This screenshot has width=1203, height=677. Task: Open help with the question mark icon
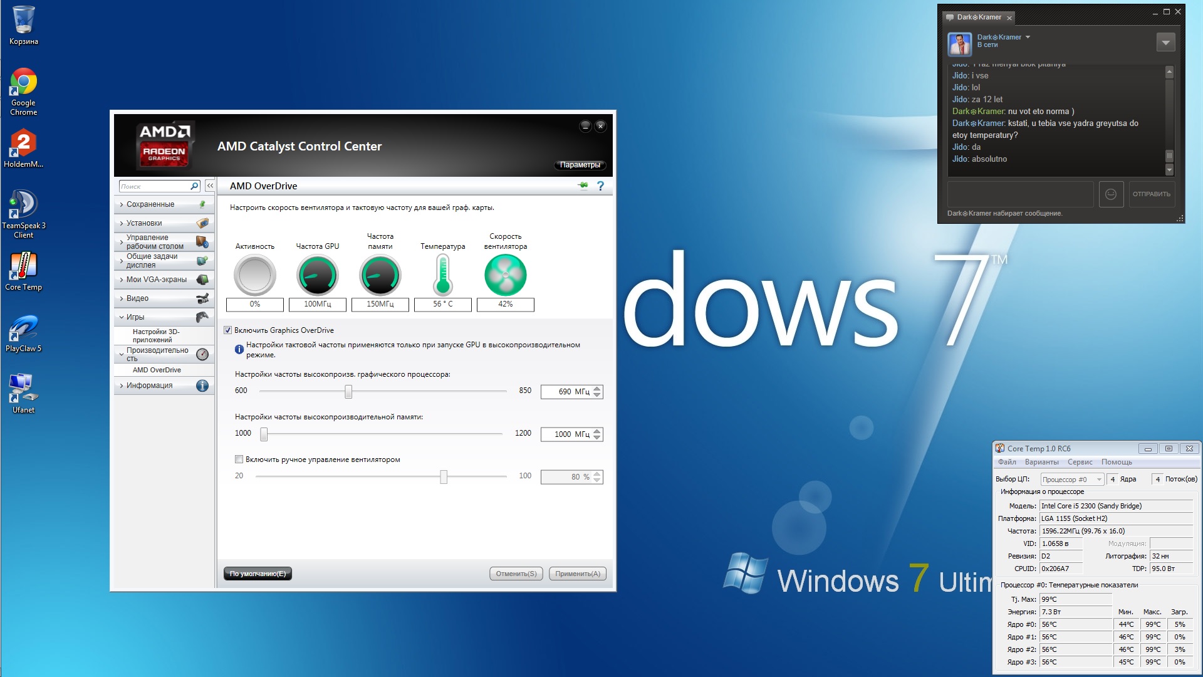coord(600,186)
